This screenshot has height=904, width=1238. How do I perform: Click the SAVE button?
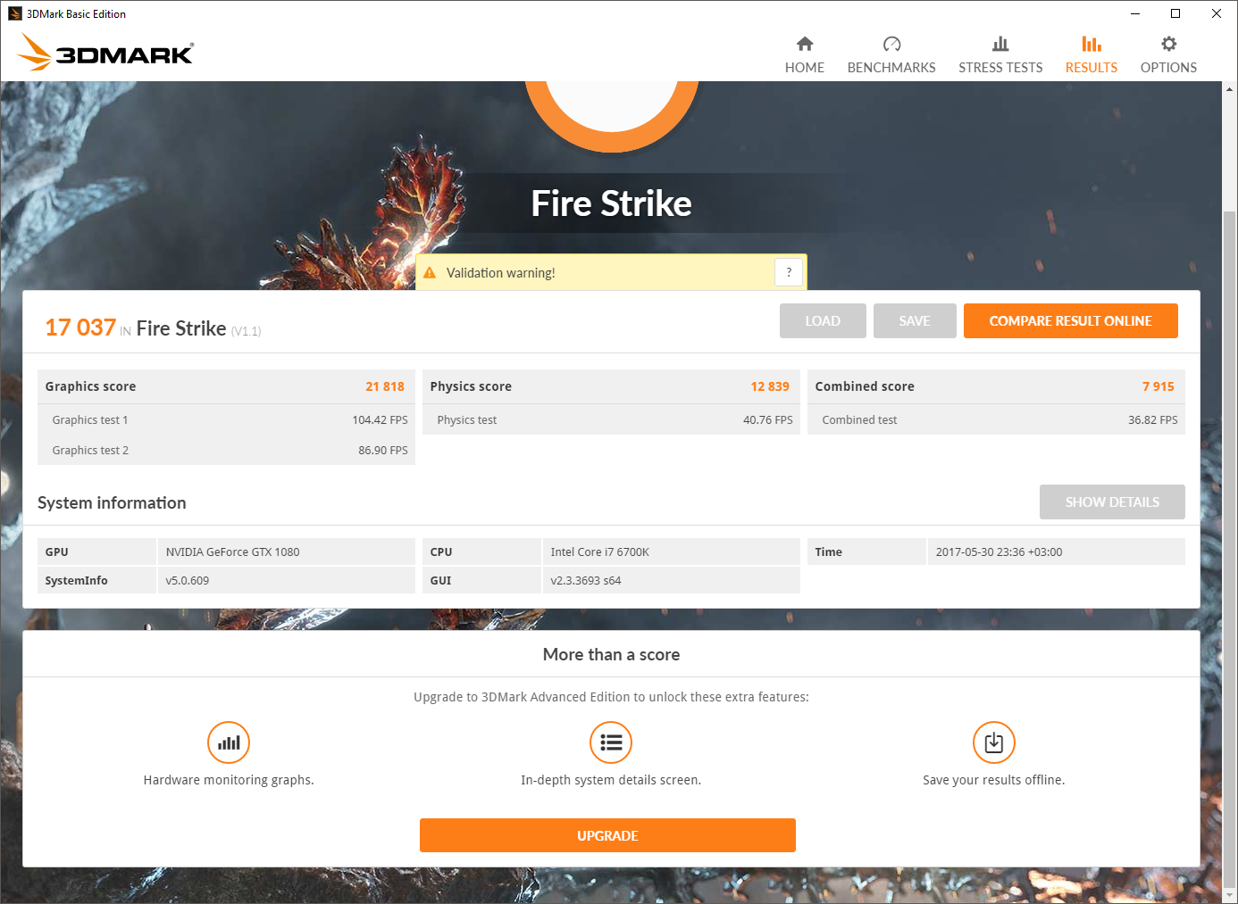click(915, 321)
